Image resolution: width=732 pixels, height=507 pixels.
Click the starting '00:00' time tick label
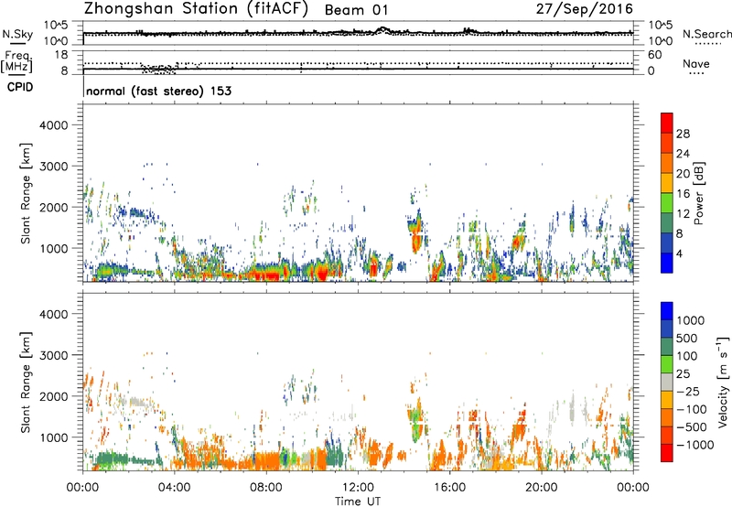[82, 488]
